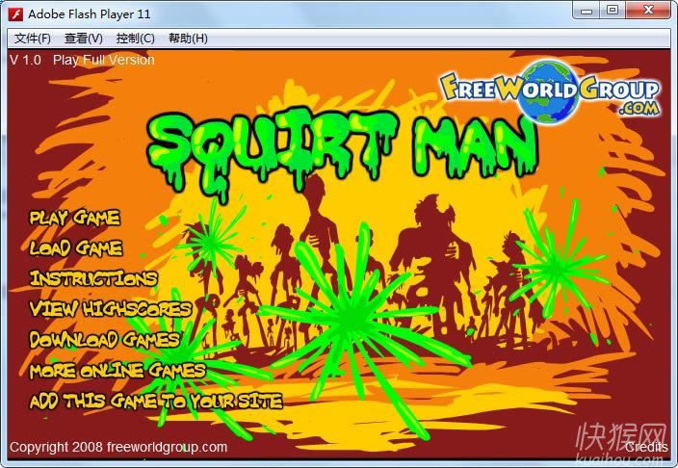Click Play Full Version link

103,60
